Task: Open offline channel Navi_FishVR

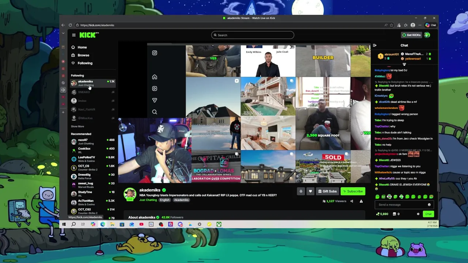Action: click(93, 110)
